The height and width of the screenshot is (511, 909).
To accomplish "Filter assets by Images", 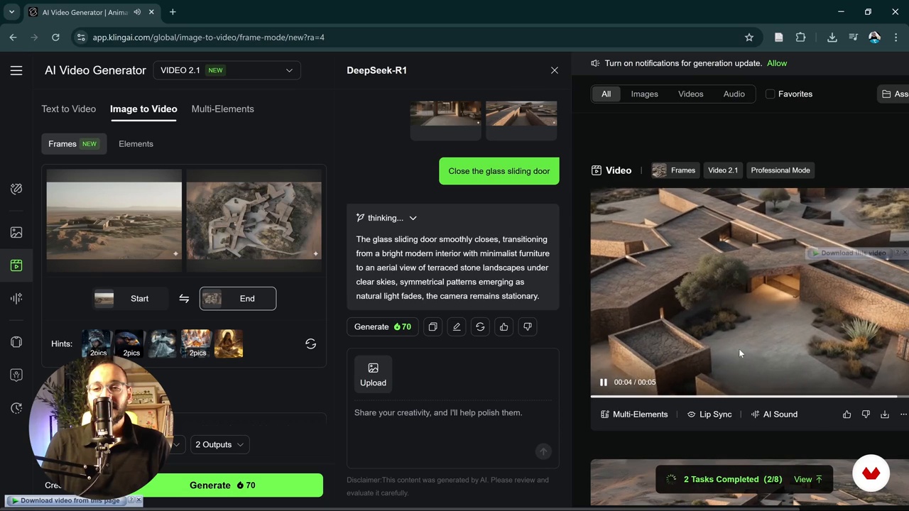I will 644,94.
